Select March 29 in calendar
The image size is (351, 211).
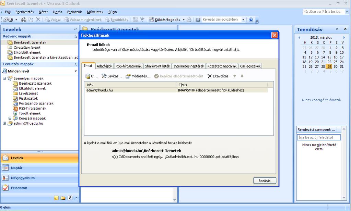point(329,66)
